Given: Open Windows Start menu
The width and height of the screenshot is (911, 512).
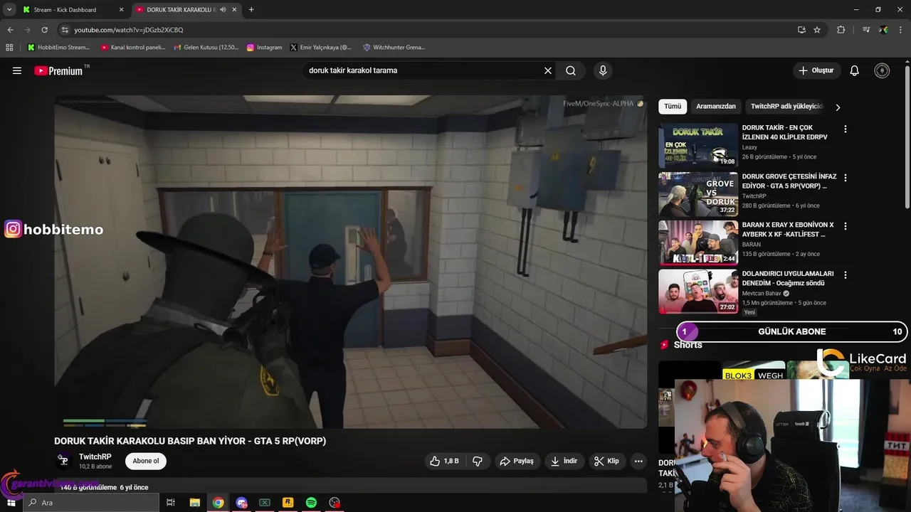Looking at the screenshot, I should click(11, 503).
